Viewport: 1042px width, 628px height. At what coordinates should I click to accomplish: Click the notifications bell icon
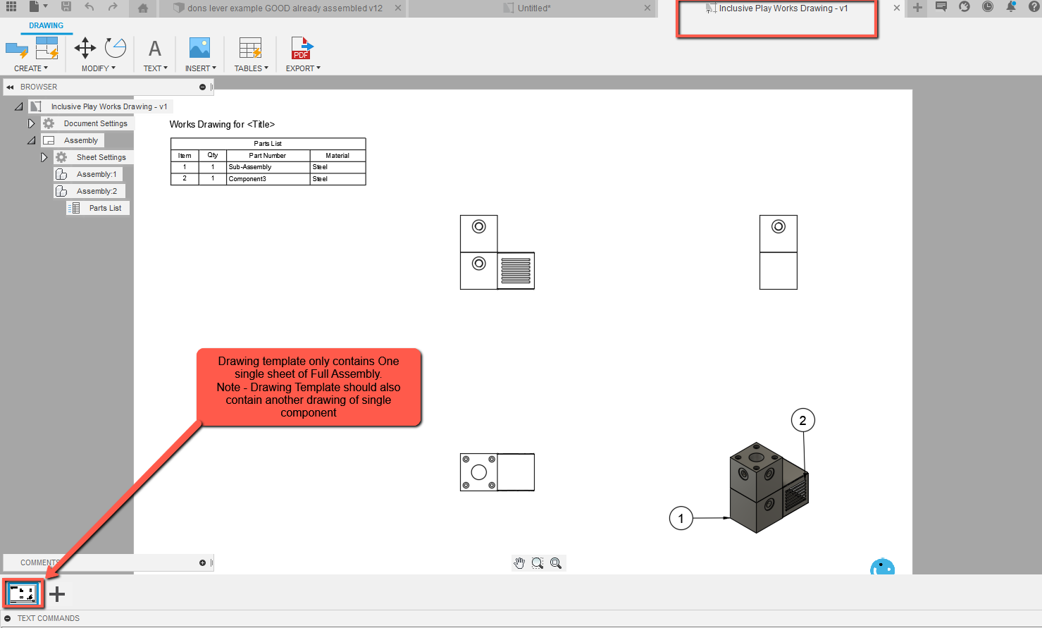(x=1010, y=8)
